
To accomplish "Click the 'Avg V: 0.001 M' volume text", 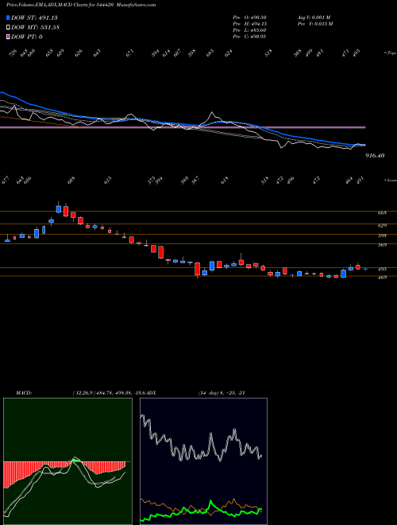I will point(314,17).
